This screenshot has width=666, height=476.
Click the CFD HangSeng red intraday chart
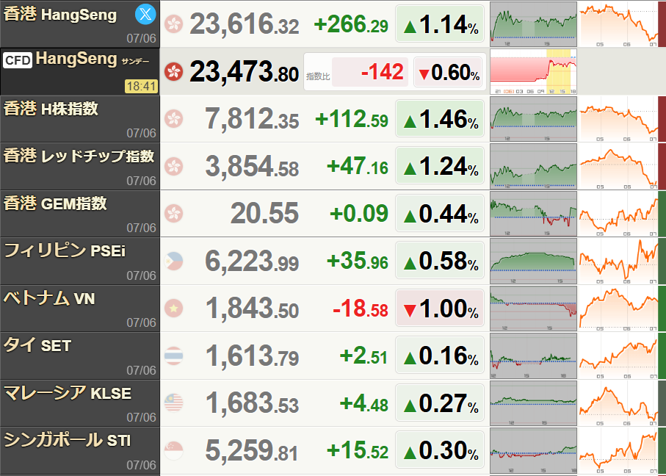tap(534, 71)
